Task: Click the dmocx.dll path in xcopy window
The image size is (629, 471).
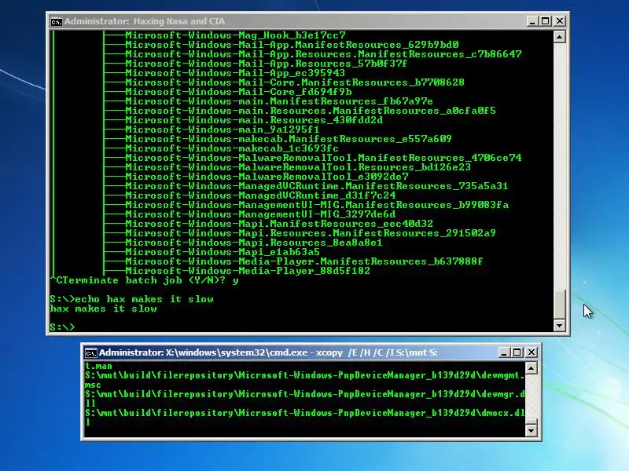Action: (305, 418)
